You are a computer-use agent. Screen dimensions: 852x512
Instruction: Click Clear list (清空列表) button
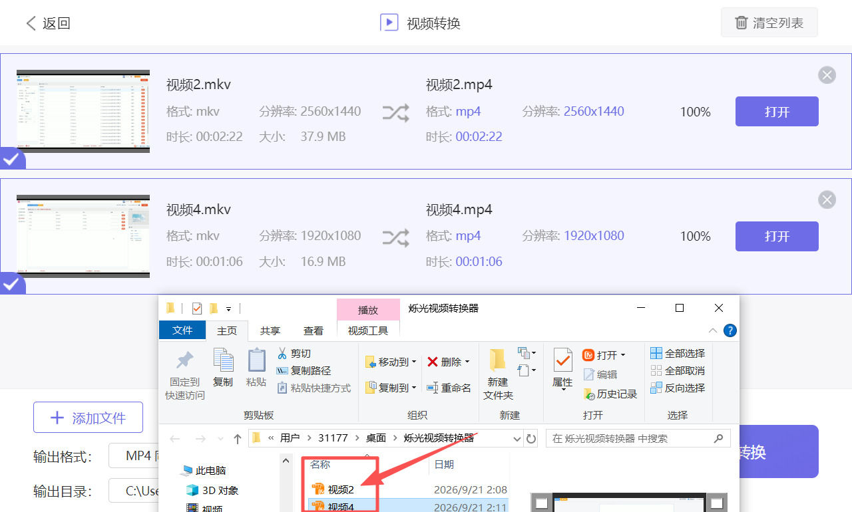tap(769, 23)
